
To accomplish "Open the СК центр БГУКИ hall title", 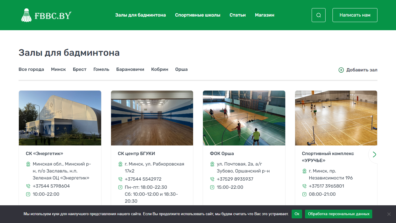I will click(137, 154).
